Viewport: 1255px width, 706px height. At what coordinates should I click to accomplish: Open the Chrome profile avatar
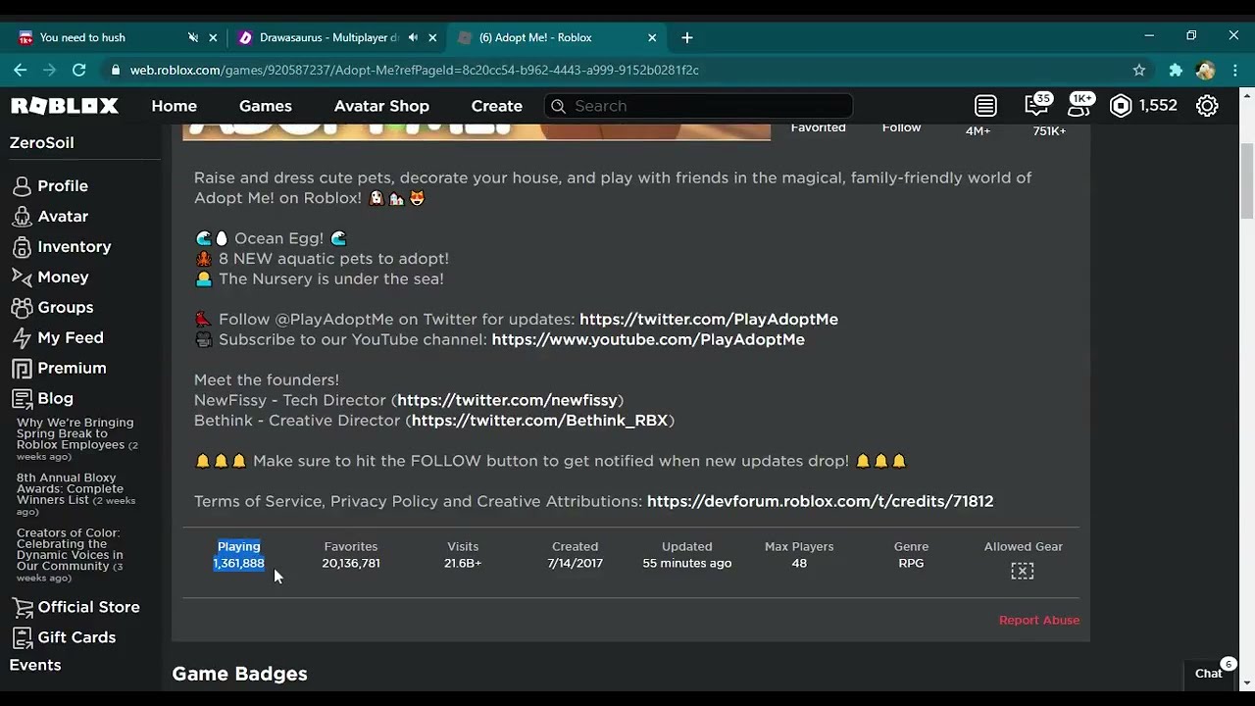[1206, 70]
